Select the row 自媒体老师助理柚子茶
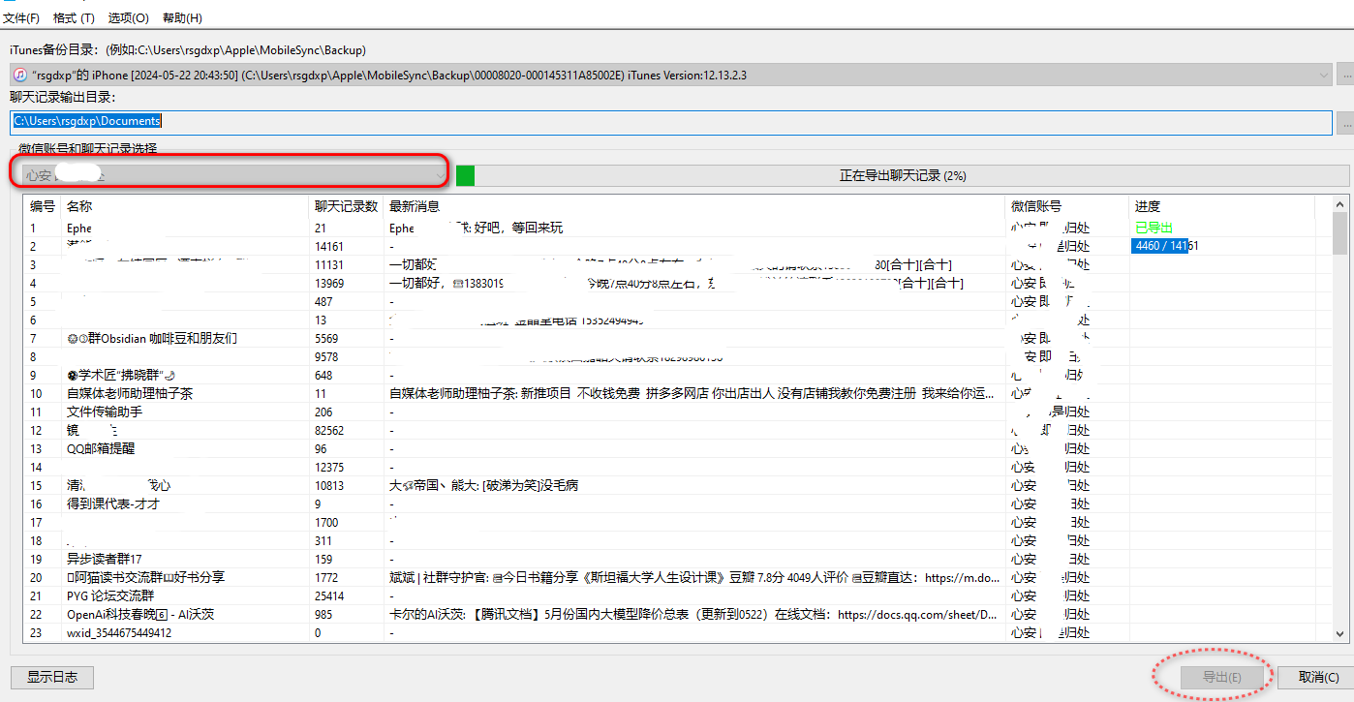This screenshot has height=702, width=1354. tap(678, 393)
